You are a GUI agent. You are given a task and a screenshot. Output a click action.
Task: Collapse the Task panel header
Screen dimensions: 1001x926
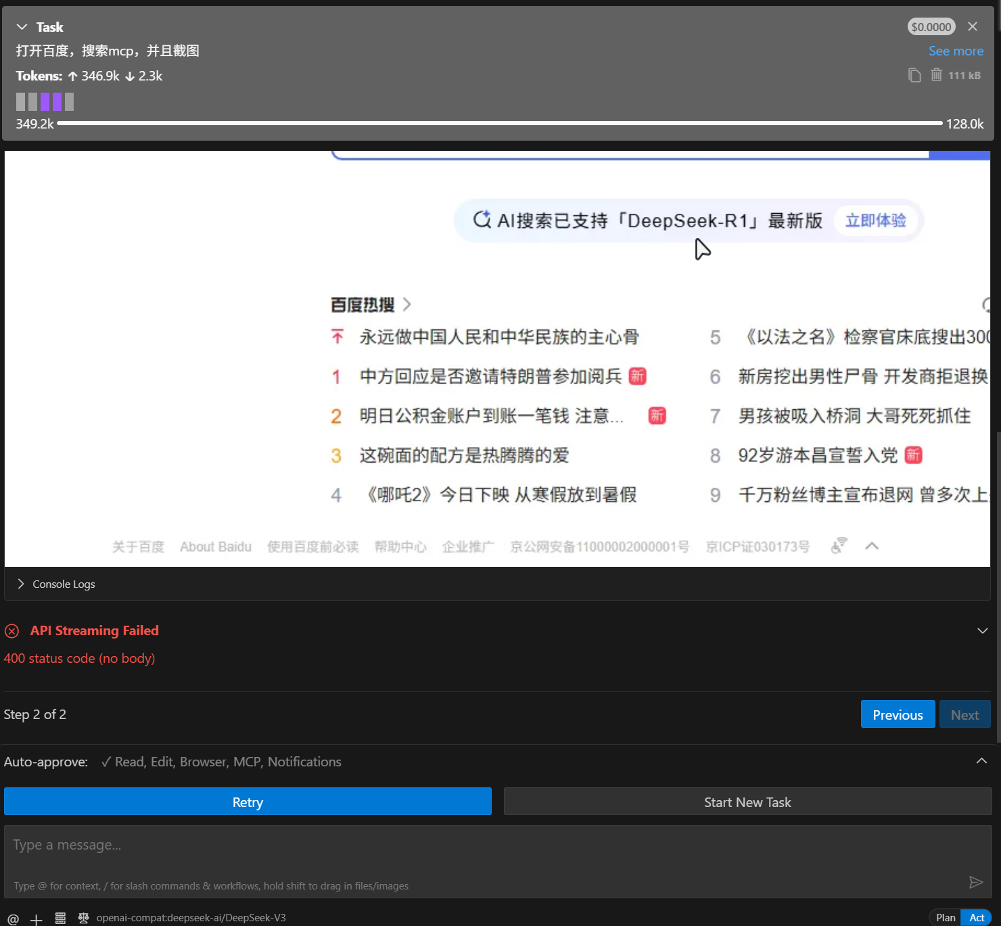point(22,26)
